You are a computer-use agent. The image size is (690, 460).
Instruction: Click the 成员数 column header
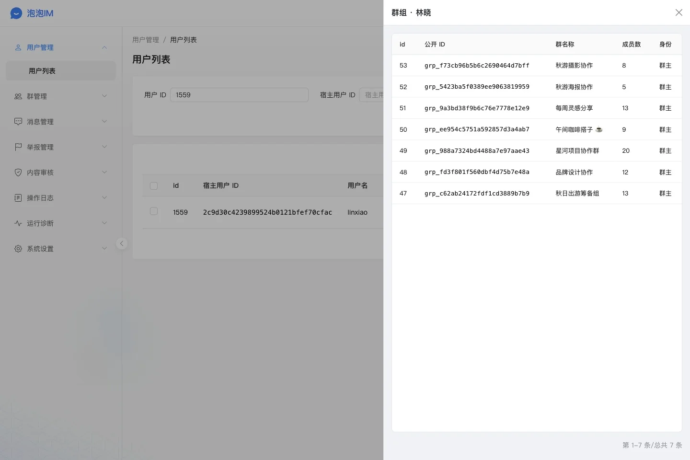[632, 44]
